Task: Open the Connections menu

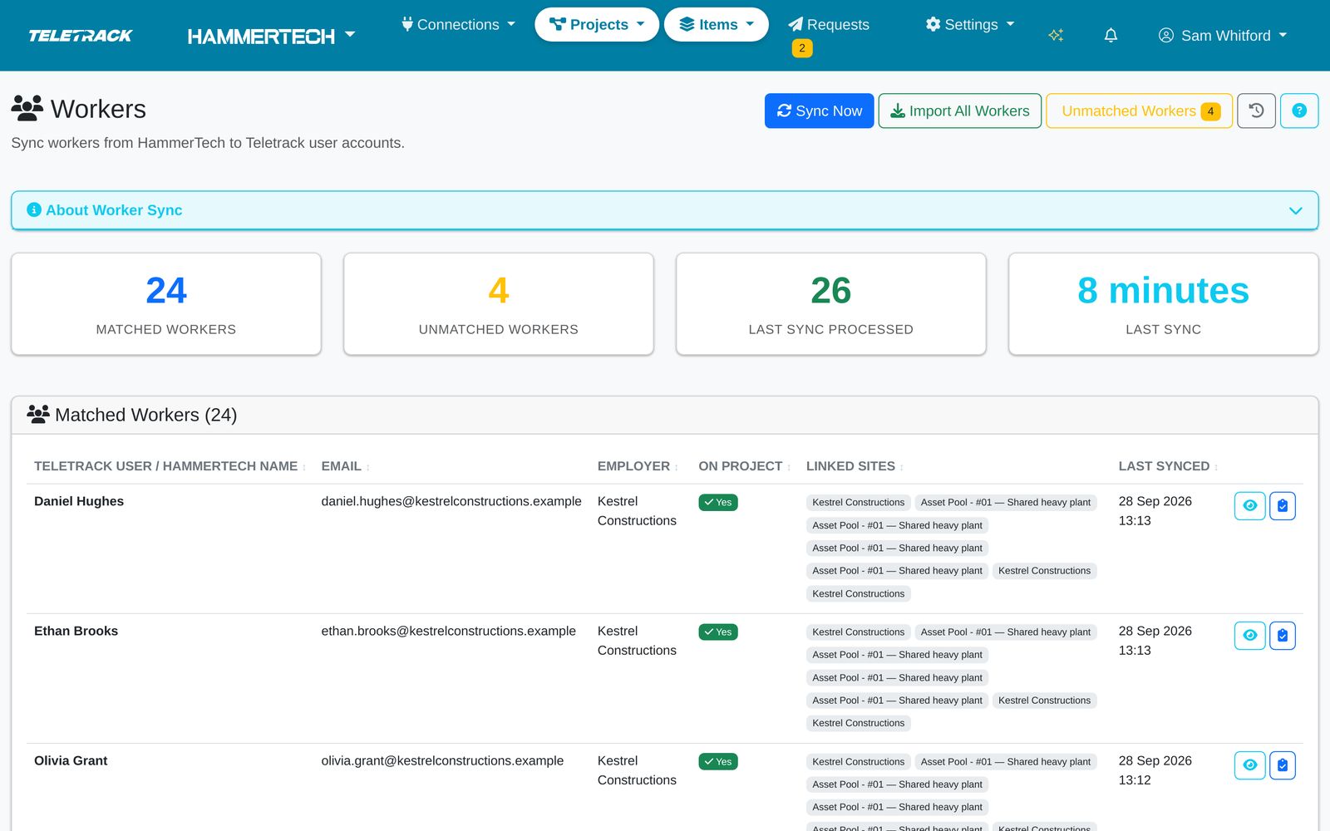Action: (x=458, y=25)
